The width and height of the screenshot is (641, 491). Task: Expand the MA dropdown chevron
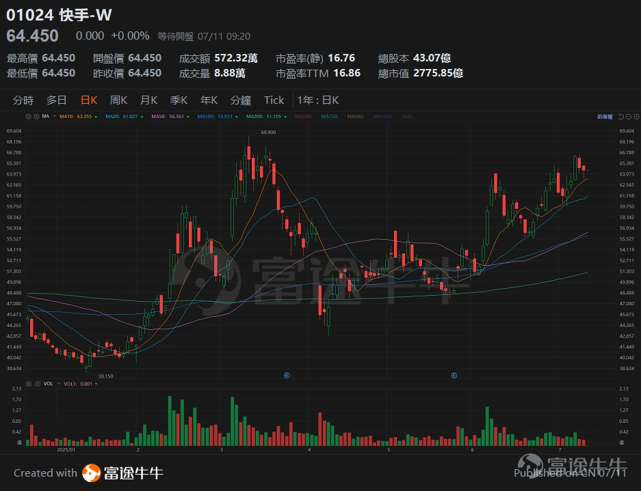coord(54,117)
